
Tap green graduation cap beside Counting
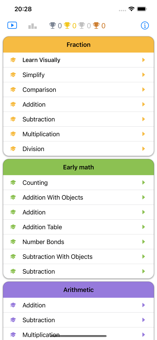click(13, 183)
